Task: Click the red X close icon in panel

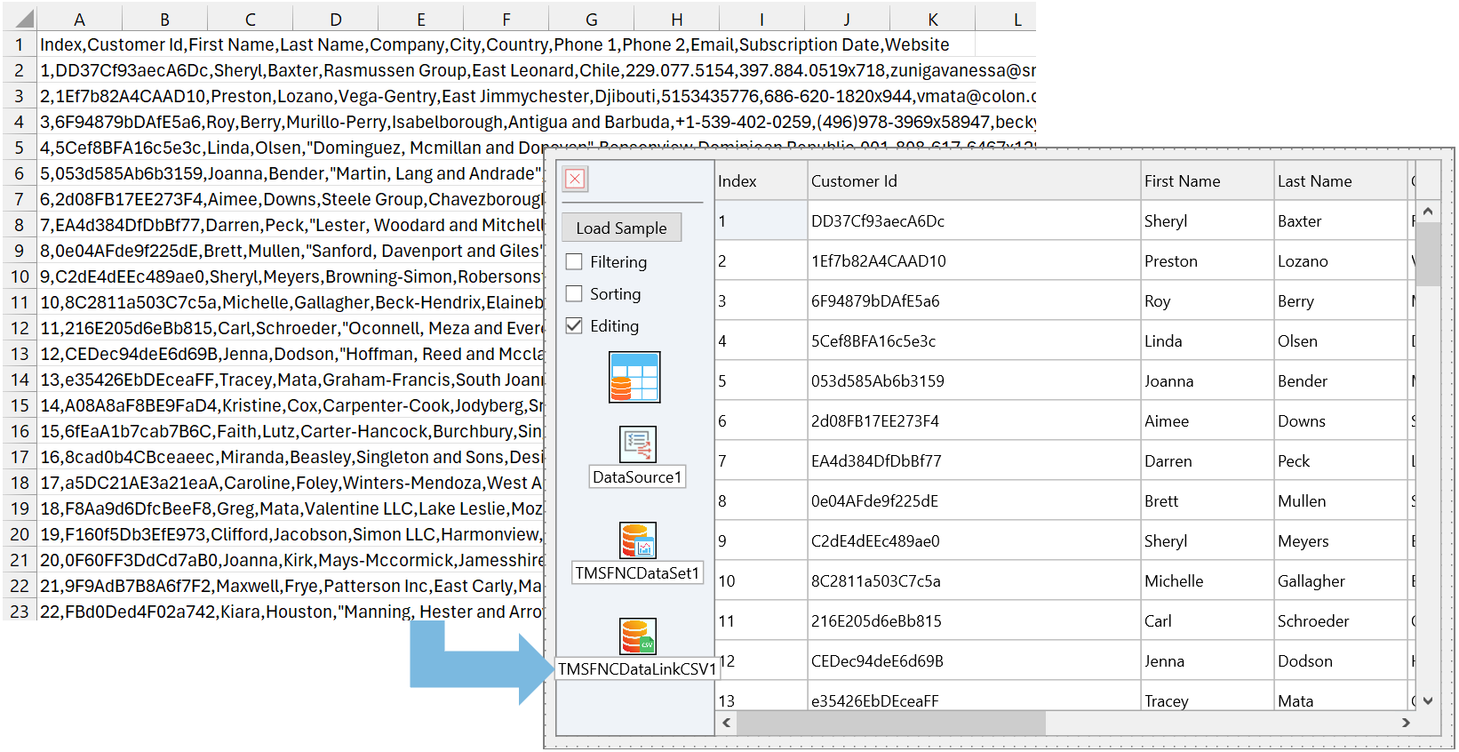Action: point(575,179)
